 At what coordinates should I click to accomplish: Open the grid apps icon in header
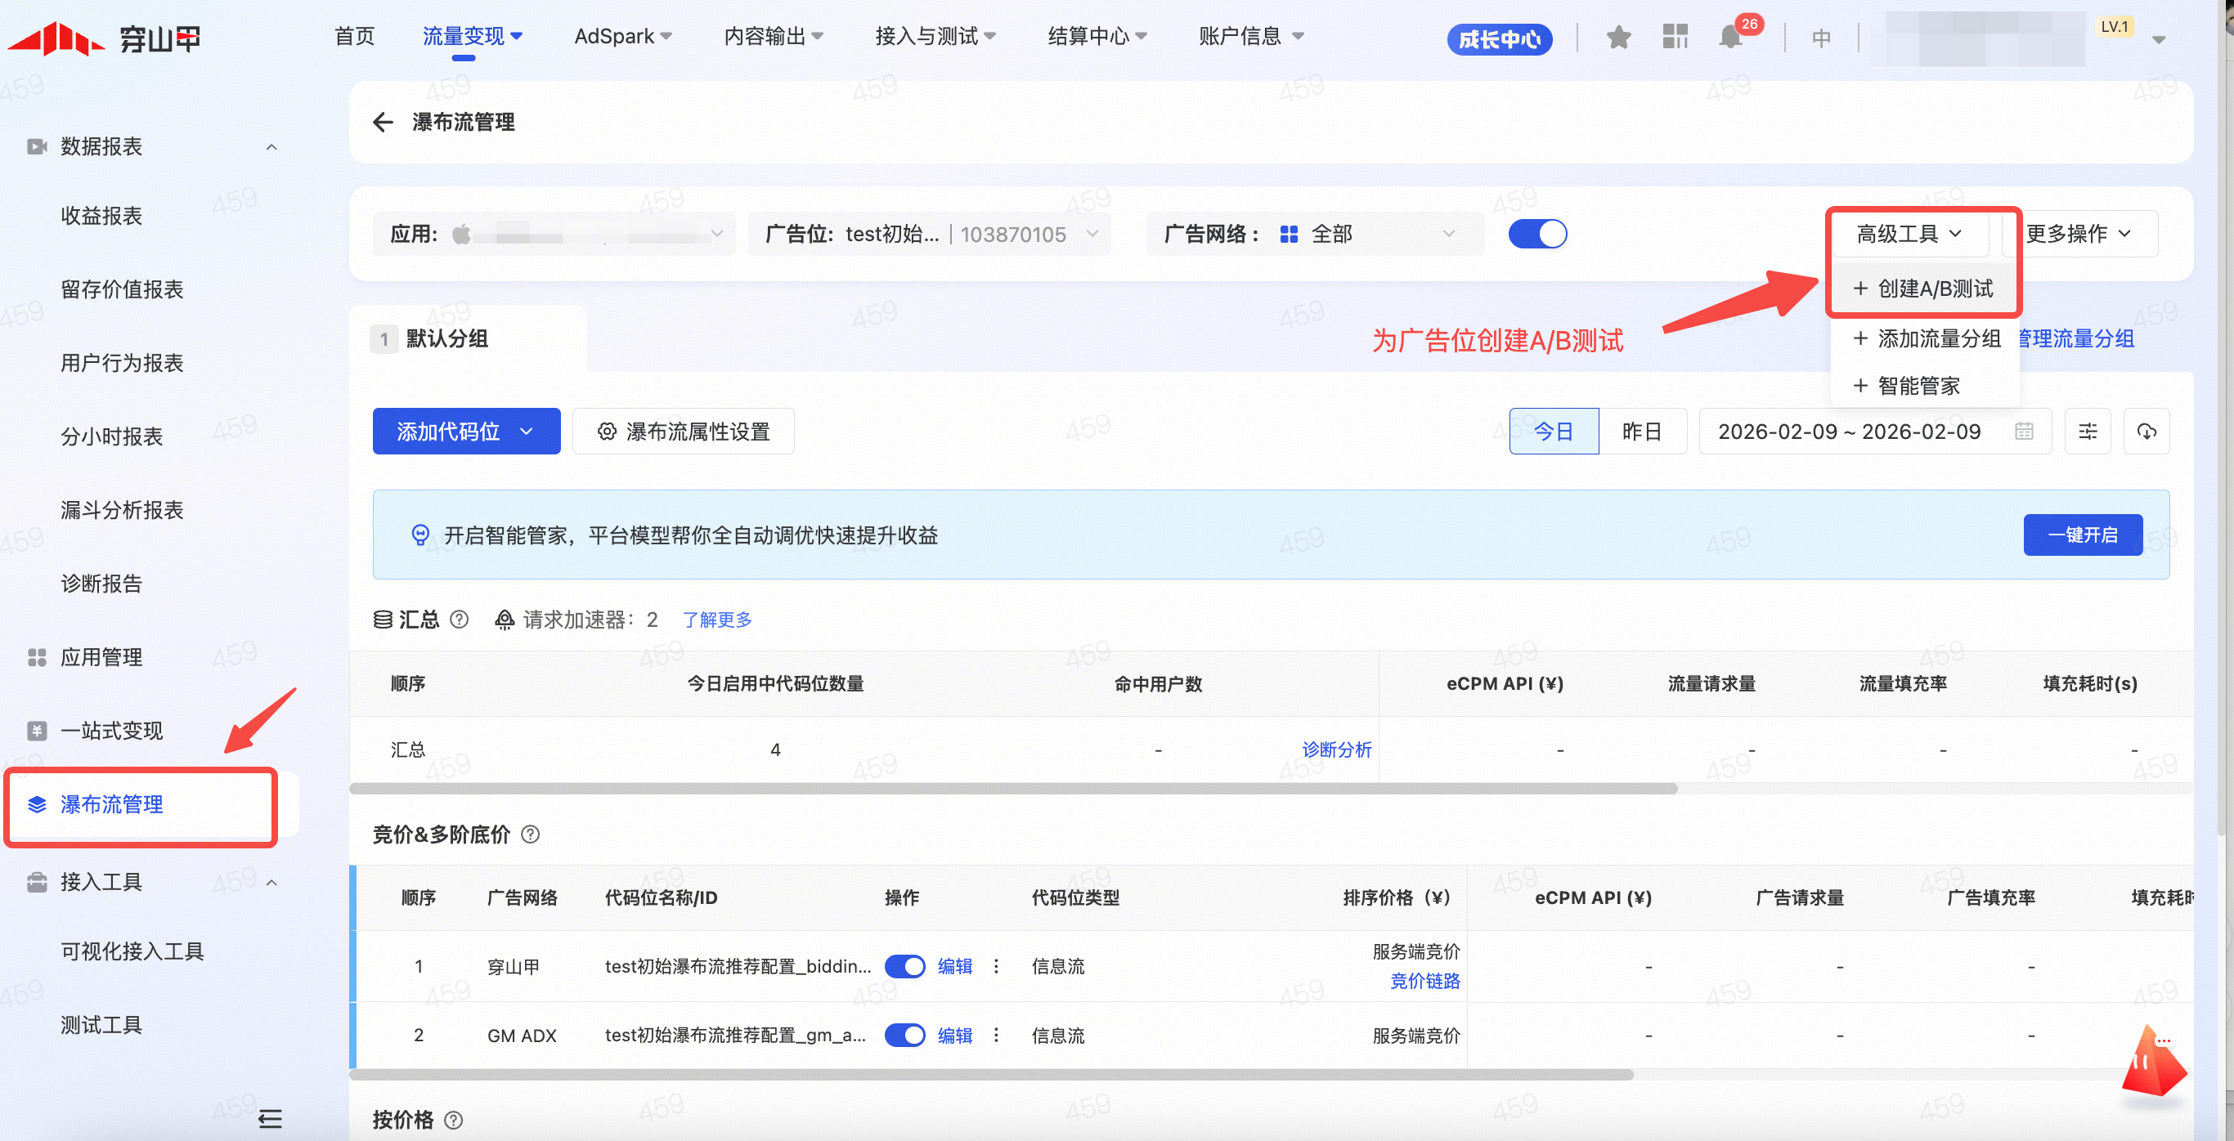(x=1675, y=38)
